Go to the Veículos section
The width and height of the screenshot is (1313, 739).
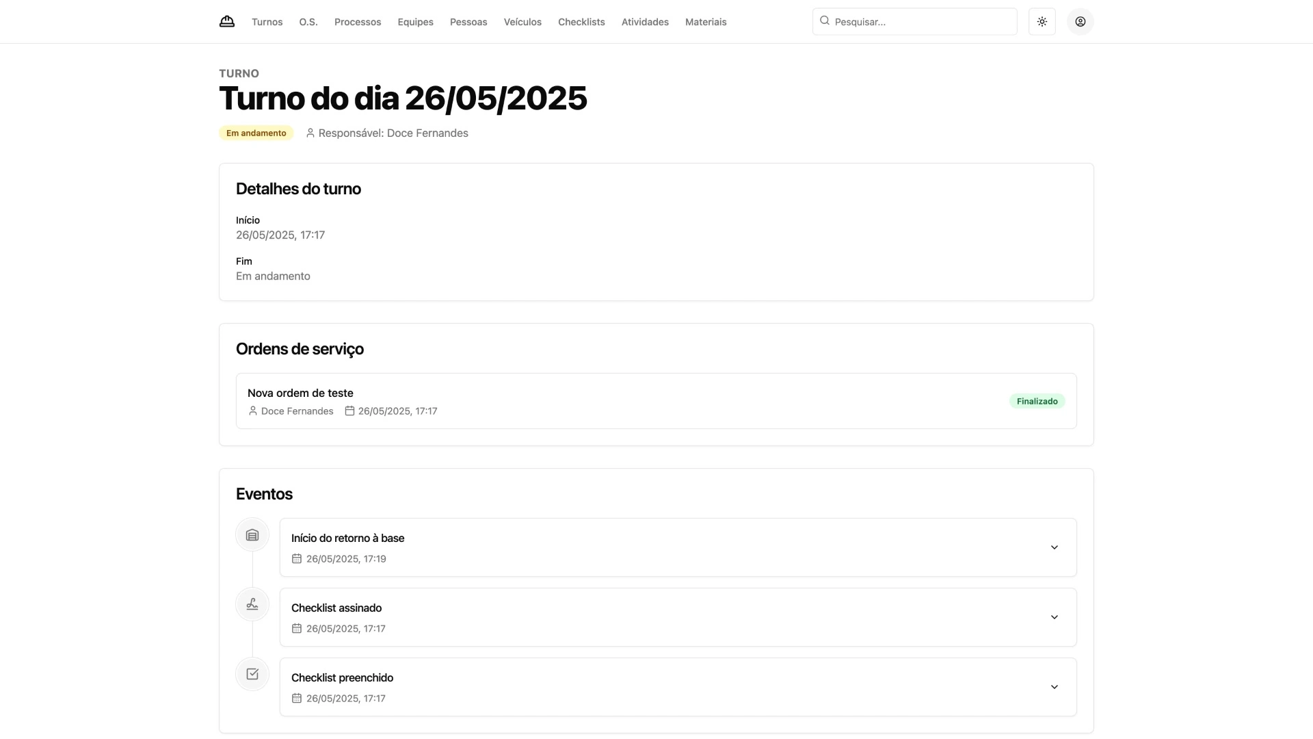pyautogui.click(x=522, y=22)
